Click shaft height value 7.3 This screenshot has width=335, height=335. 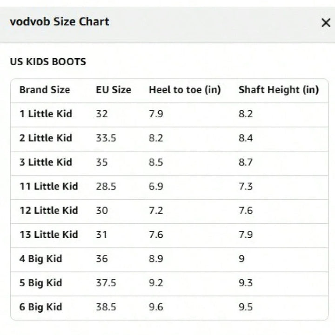pos(246,187)
